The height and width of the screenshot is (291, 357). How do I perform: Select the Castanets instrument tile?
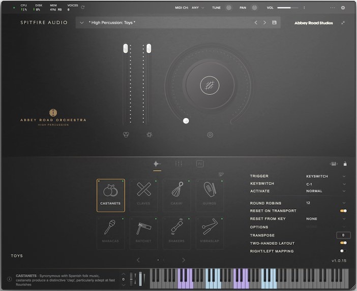click(x=111, y=196)
